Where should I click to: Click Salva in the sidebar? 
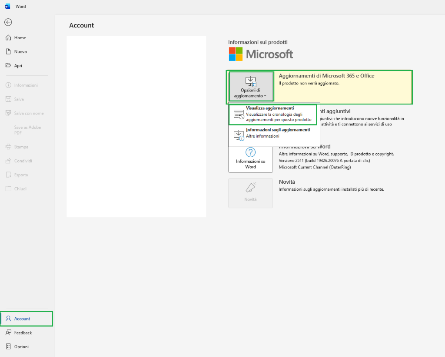(x=27, y=99)
